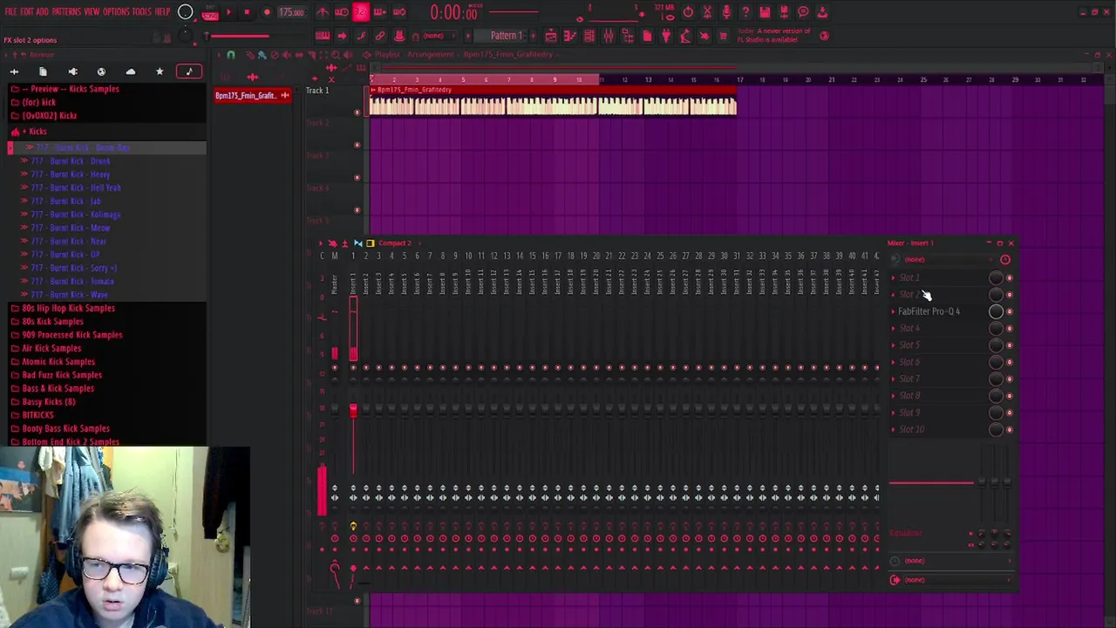Click the tempo field showing 175
This screenshot has height=628, width=1116.
coord(291,12)
